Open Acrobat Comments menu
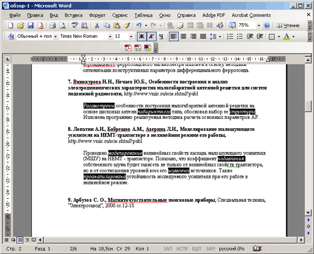Image resolution: width=314 pixels, height=254 pixels. click(251, 15)
